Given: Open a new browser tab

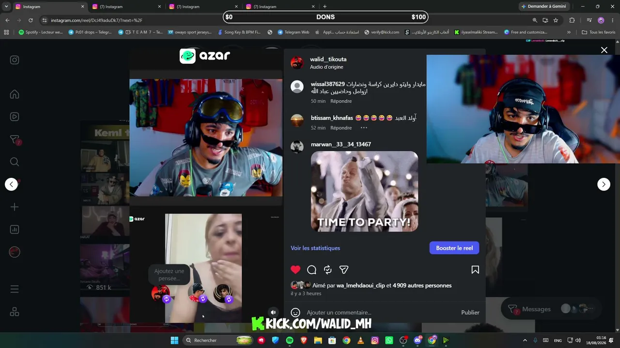Looking at the screenshot, I should tap(325, 7).
